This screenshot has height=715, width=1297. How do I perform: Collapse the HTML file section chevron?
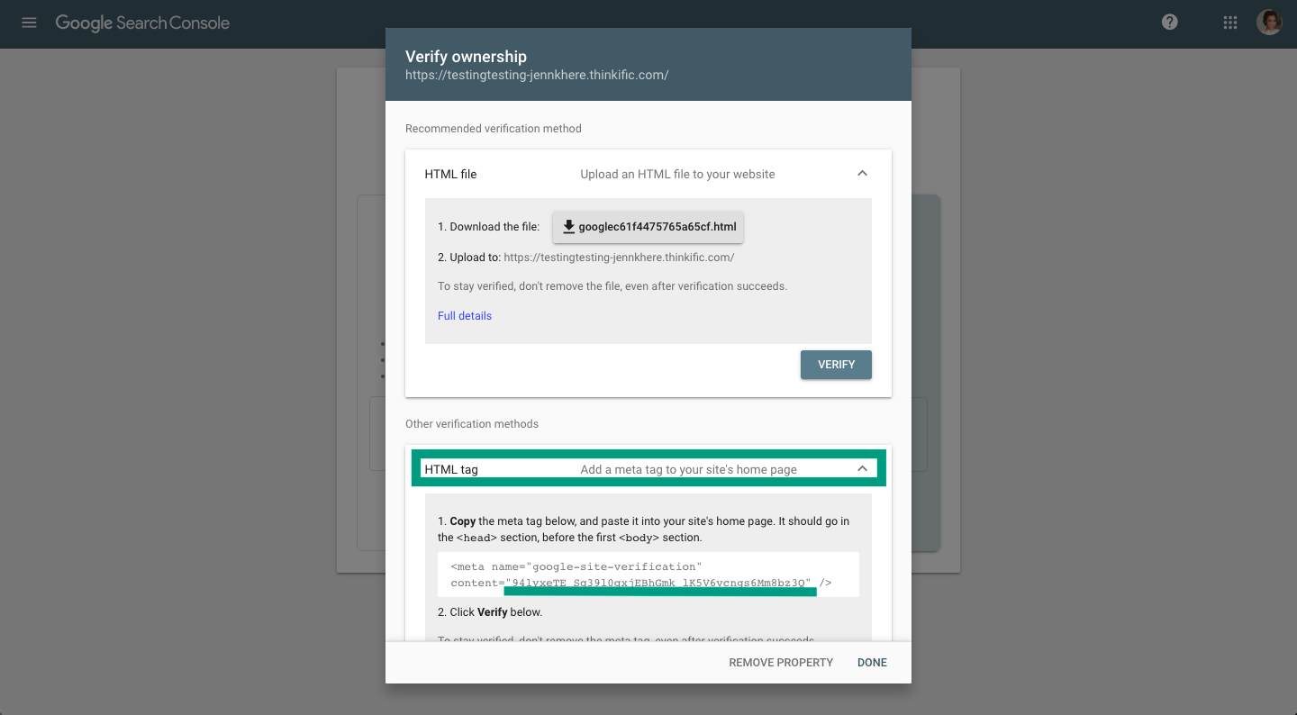point(862,174)
